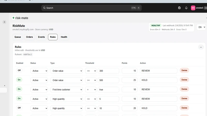Open Type dropdown showing First-time customer
The height and width of the screenshot is (116, 207).
point(66,89)
